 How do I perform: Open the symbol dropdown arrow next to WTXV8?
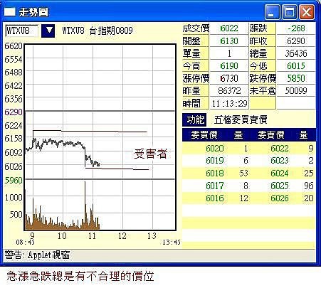tap(48, 31)
